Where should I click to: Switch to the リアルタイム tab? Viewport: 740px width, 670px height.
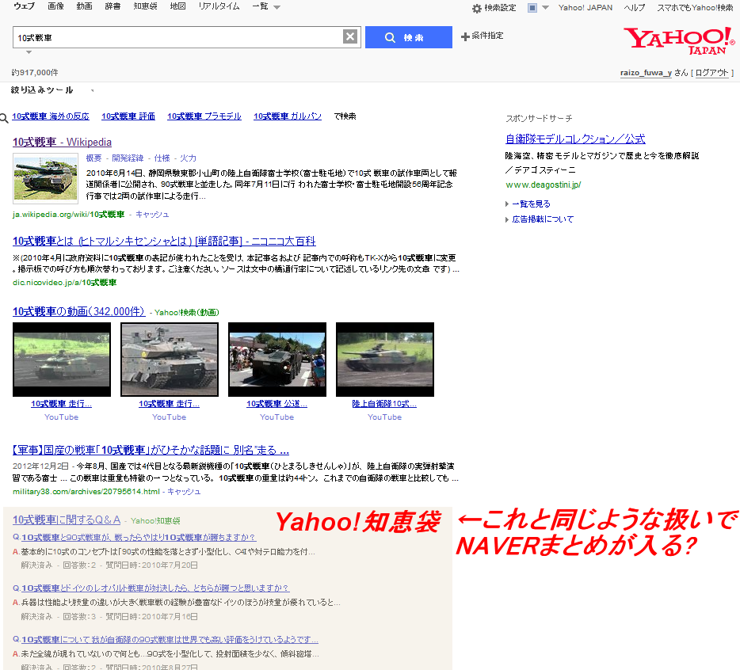pyautogui.click(x=219, y=6)
